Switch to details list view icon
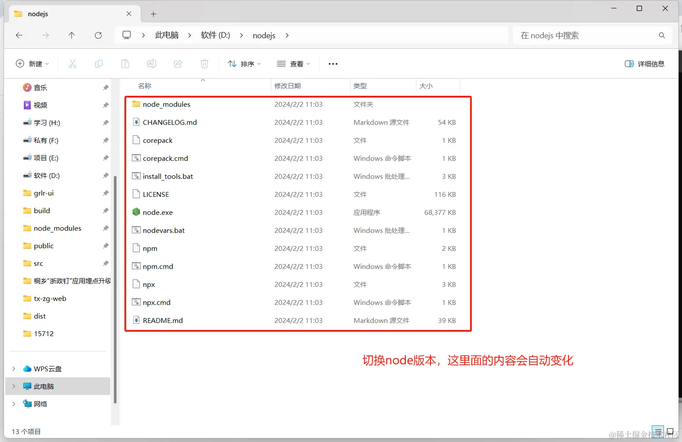 [658, 431]
